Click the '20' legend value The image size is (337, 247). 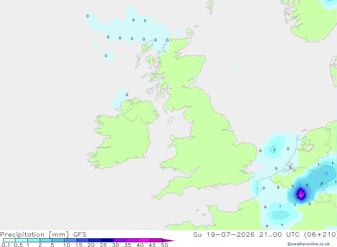(x=91, y=245)
